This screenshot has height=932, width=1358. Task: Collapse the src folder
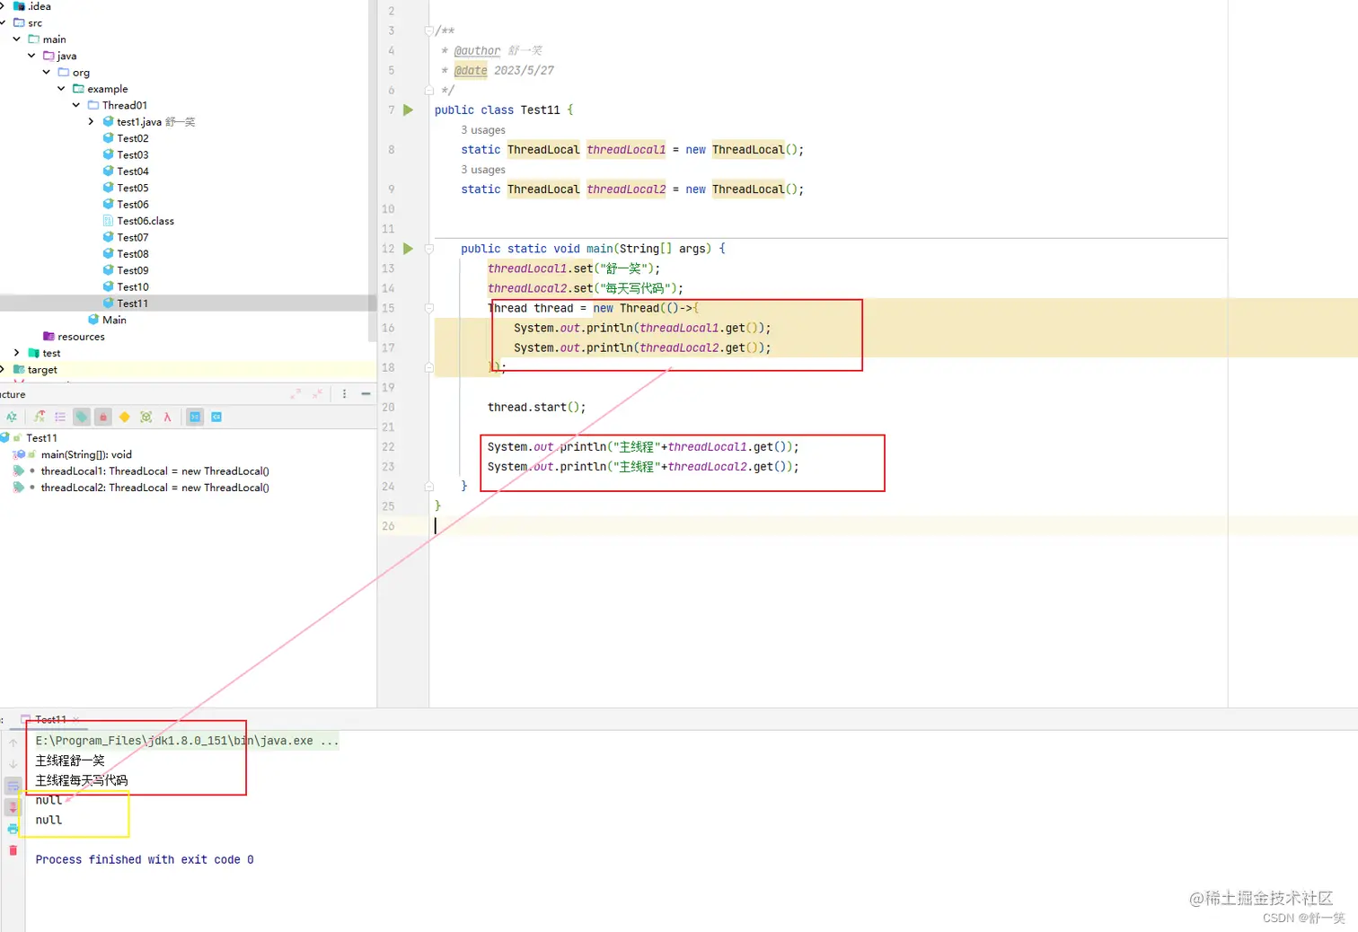pyautogui.click(x=4, y=22)
